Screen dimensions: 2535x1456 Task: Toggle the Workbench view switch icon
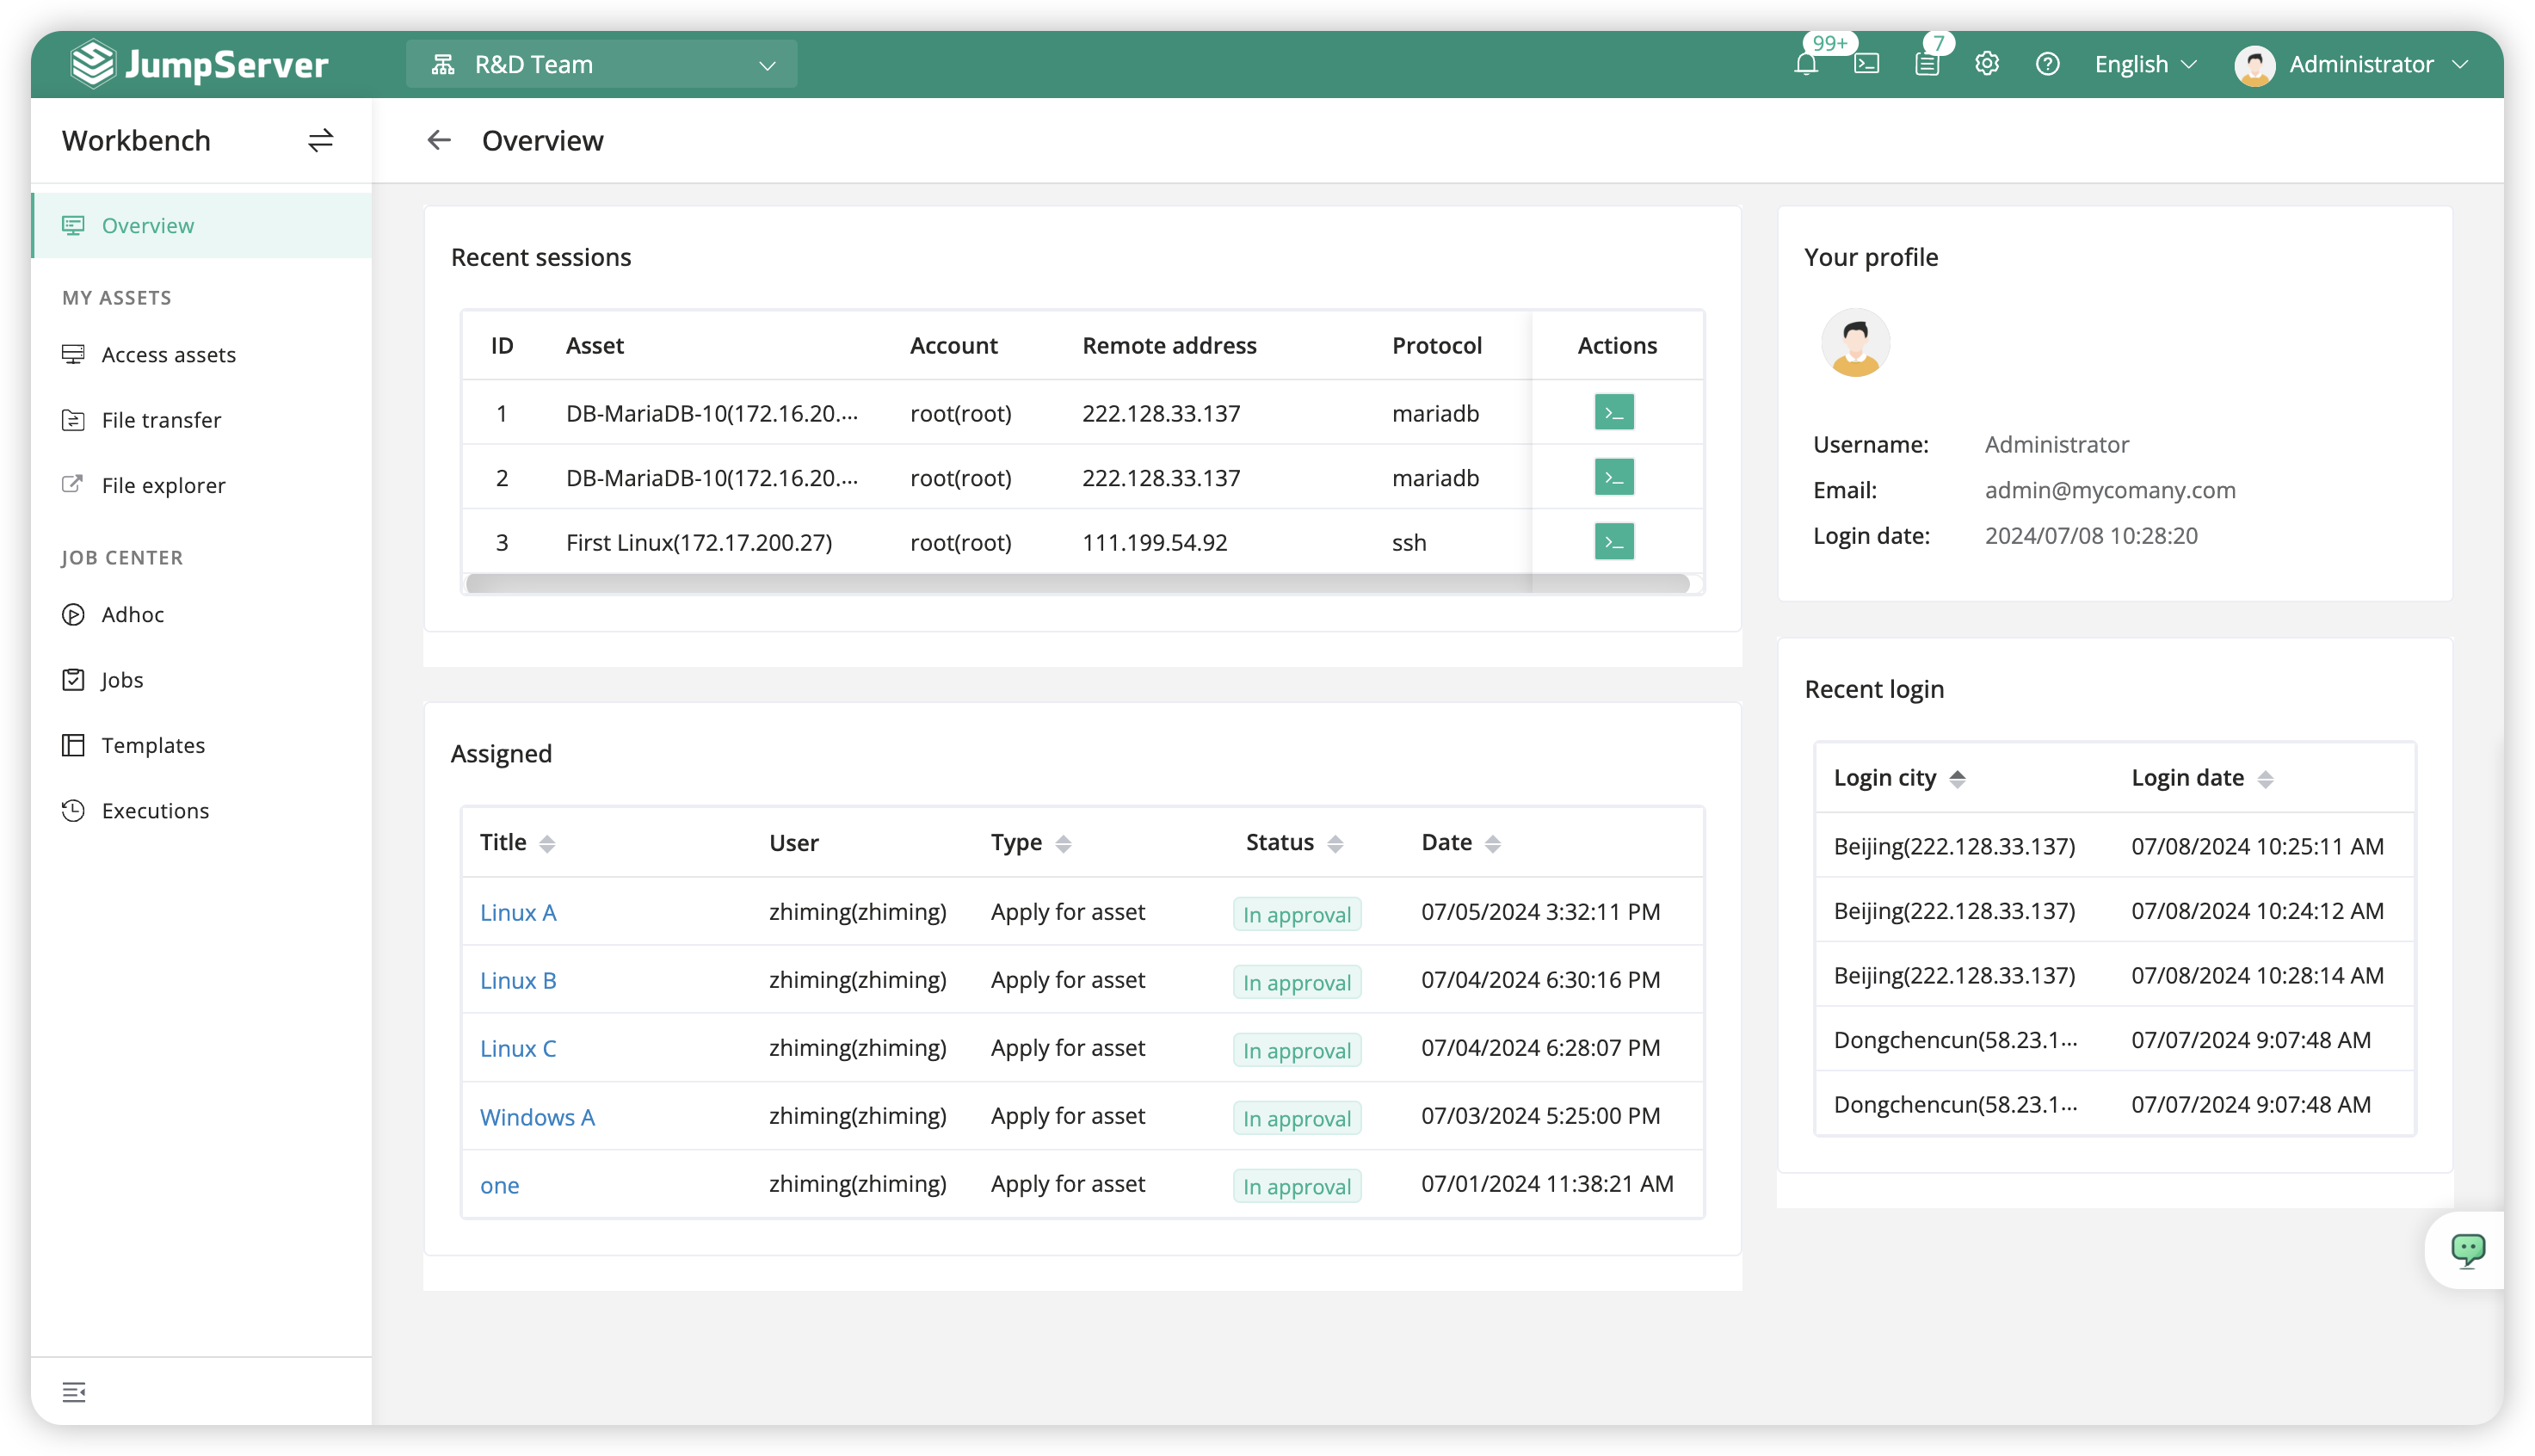[x=320, y=141]
